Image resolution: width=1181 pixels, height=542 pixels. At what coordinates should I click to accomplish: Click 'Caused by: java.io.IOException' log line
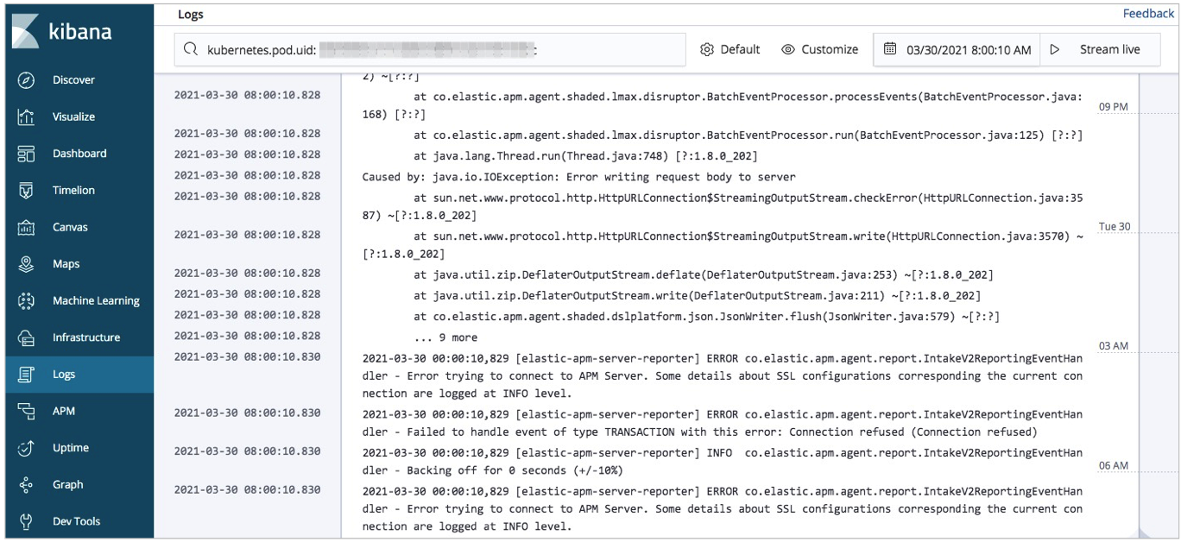click(578, 177)
